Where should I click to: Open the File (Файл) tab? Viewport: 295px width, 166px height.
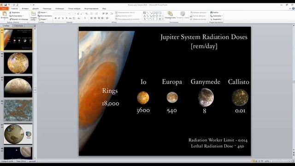coord(4,8)
